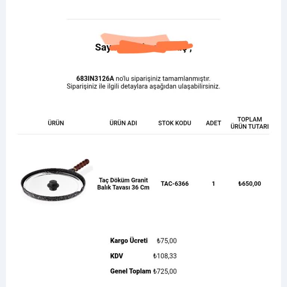
Task: Click the TAC-6366 stock code
Action: (x=175, y=183)
